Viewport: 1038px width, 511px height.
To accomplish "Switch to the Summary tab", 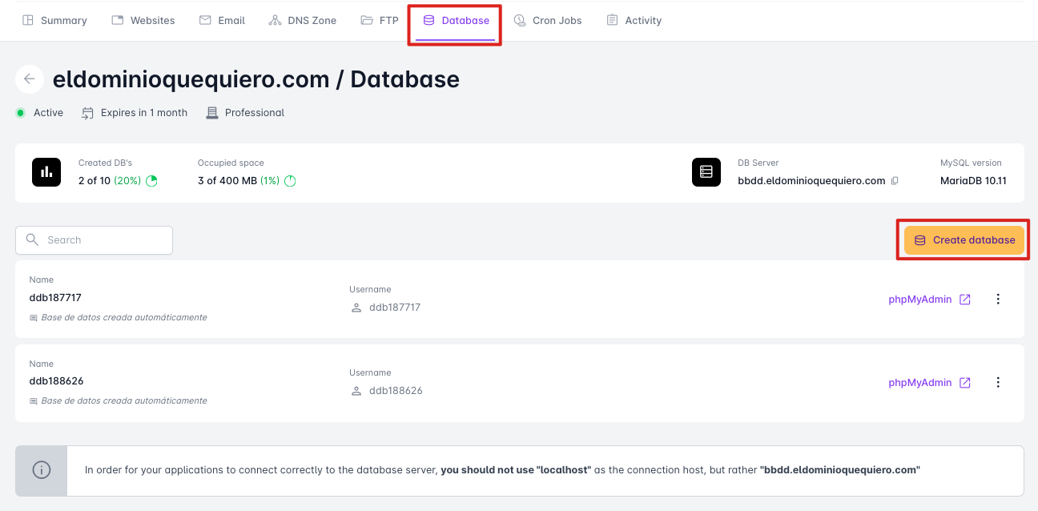I will (54, 20).
